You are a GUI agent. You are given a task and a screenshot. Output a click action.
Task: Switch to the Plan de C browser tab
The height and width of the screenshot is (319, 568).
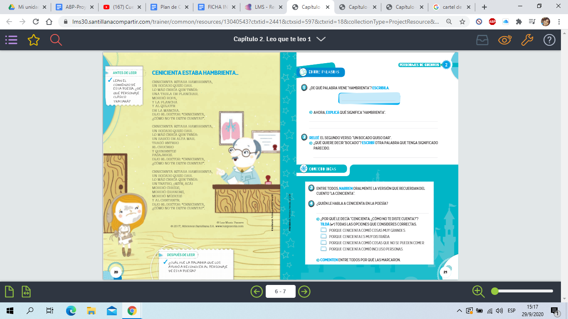170,7
